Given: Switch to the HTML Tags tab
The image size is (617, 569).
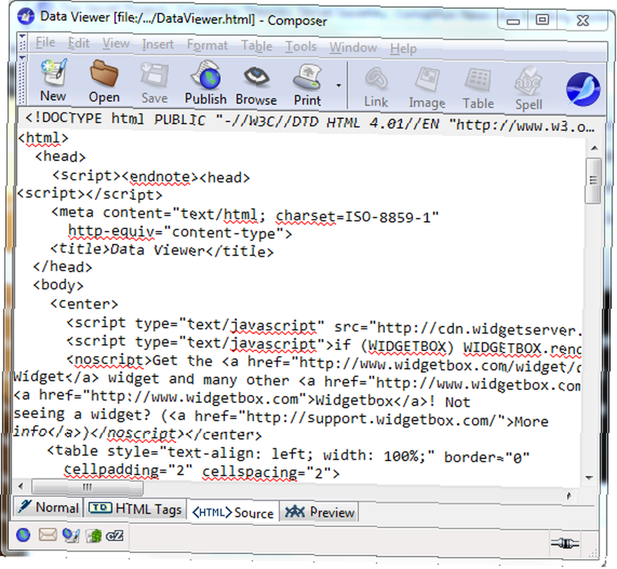Looking at the screenshot, I should (135, 509).
